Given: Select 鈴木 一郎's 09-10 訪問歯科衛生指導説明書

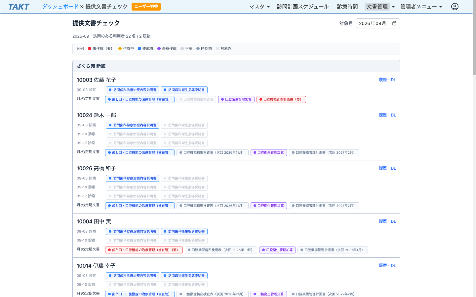Looking at the screenshot, I should 184,134.
